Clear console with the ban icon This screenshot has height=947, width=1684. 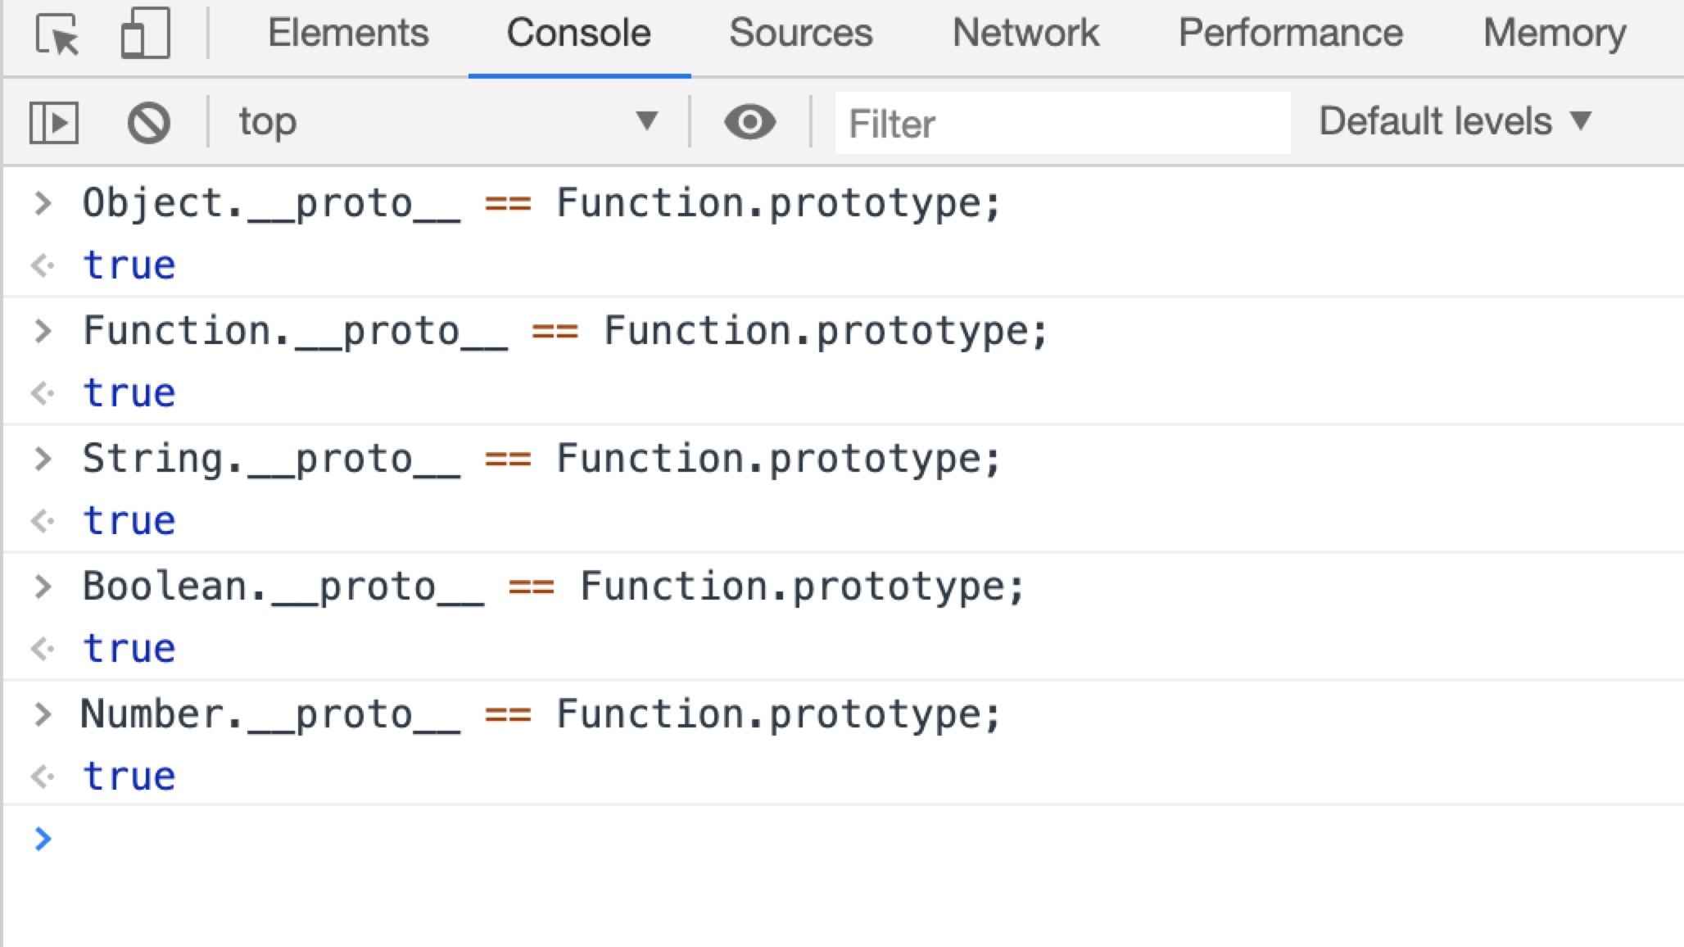click(x=148, y=123)
